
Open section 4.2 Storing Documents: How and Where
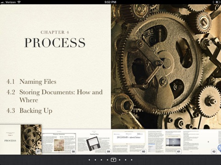click(54, 96)
